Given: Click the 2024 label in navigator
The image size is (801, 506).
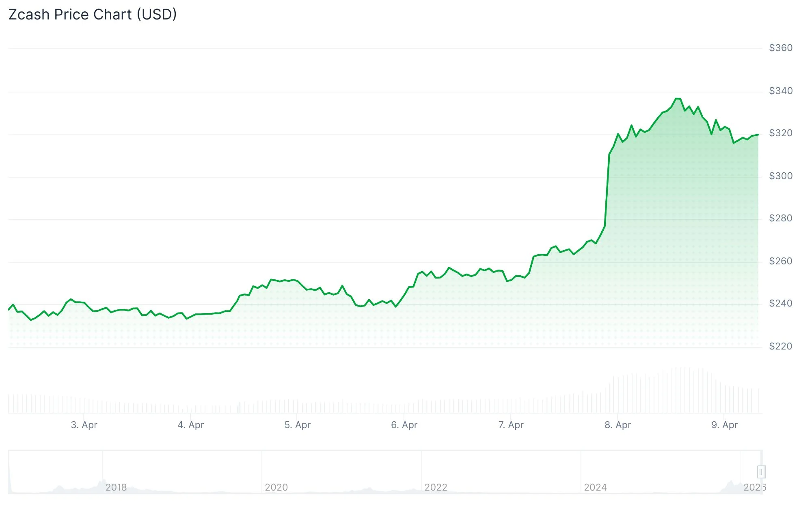Looking at the screenshot, I should coord(595,487).
